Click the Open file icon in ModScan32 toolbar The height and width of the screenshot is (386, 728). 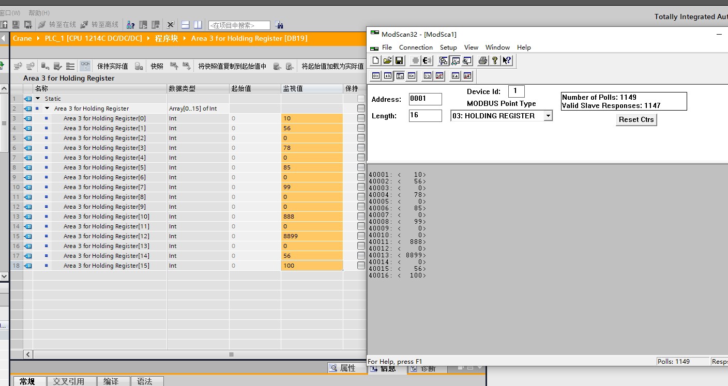click(x=387, y=60)
